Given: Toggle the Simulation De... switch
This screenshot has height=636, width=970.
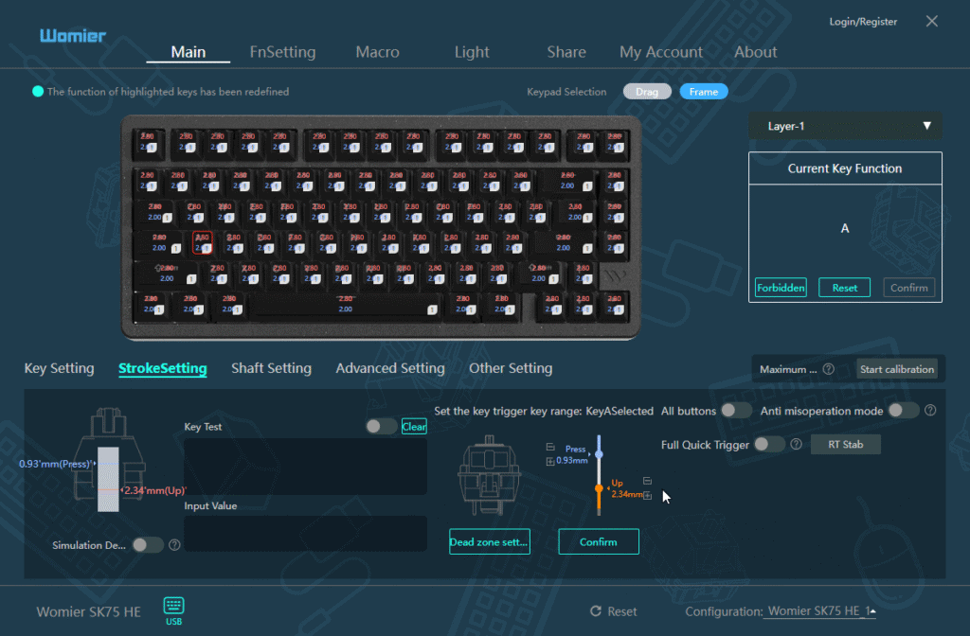Looking at the screenshot, I should 148,544.
